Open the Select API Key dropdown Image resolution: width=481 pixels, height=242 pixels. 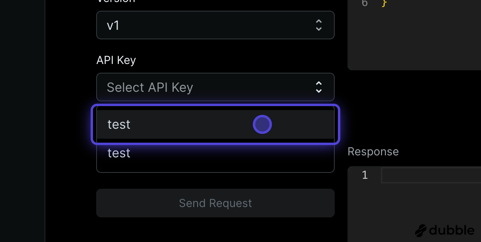(x=215, y=87)
